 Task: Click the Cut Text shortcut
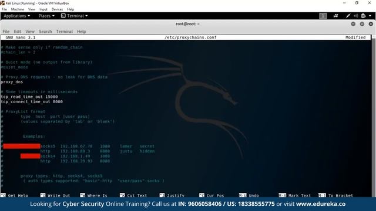pos(133,195)
